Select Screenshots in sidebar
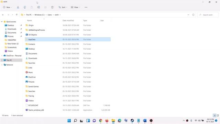Viewport: 220px width, 124px height. tap(12, 48)
